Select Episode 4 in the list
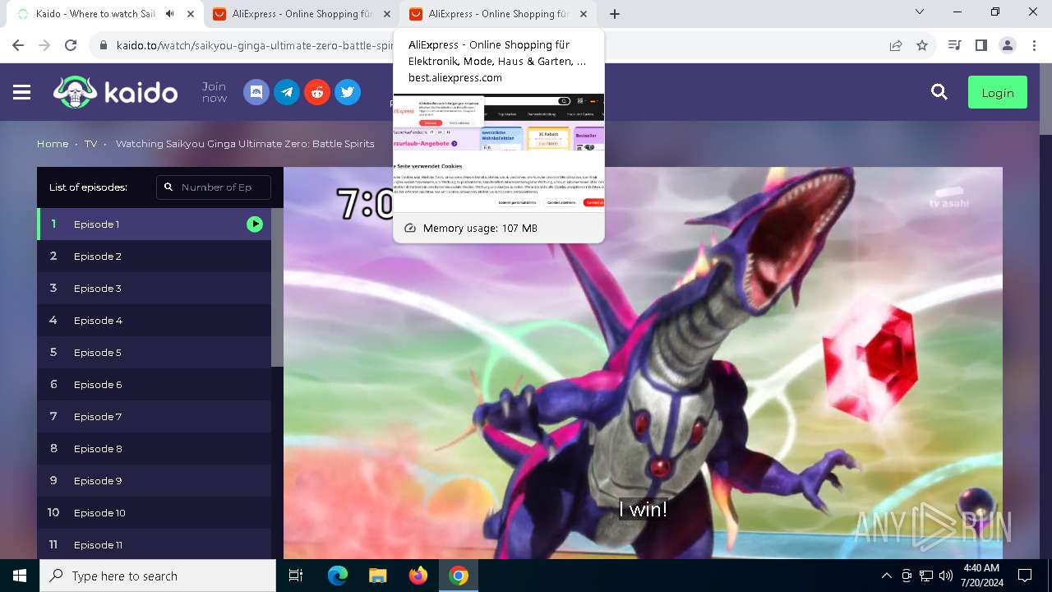This screenshot has height=592, width=1052. pos(154,320)
